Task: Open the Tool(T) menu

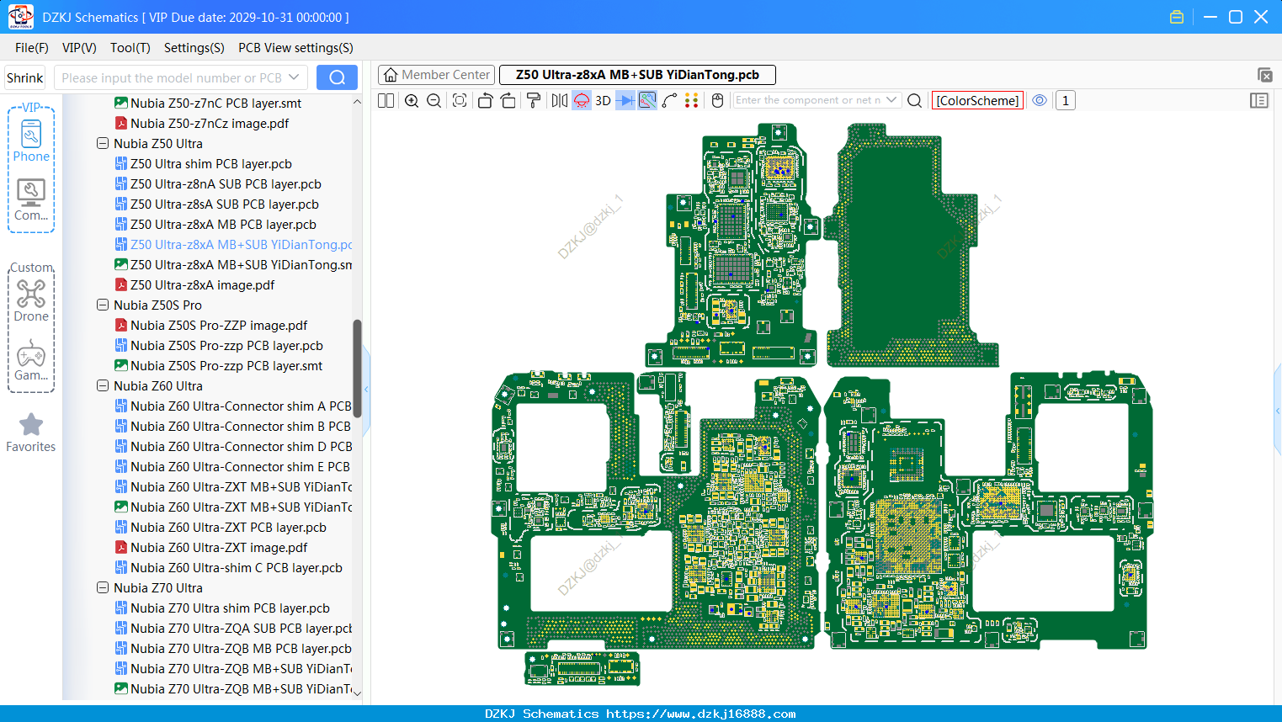Action: coord(130,48)
